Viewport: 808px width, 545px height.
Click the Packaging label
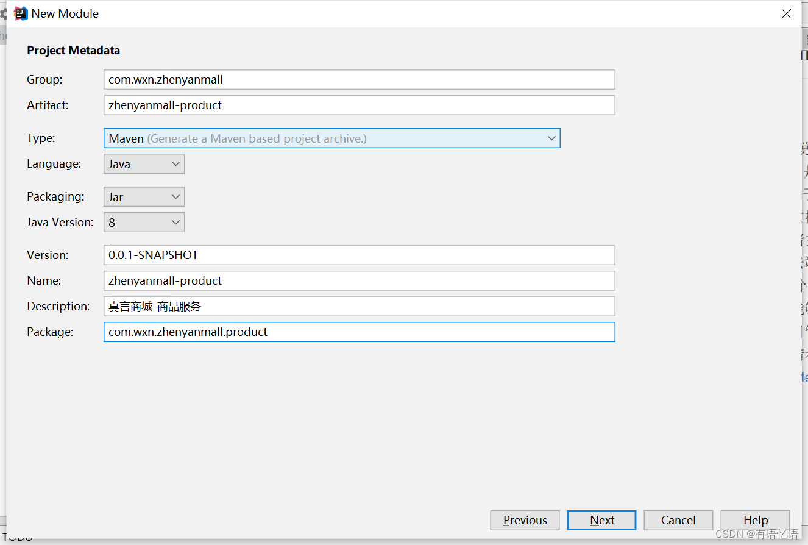click(x=55, y=197)
